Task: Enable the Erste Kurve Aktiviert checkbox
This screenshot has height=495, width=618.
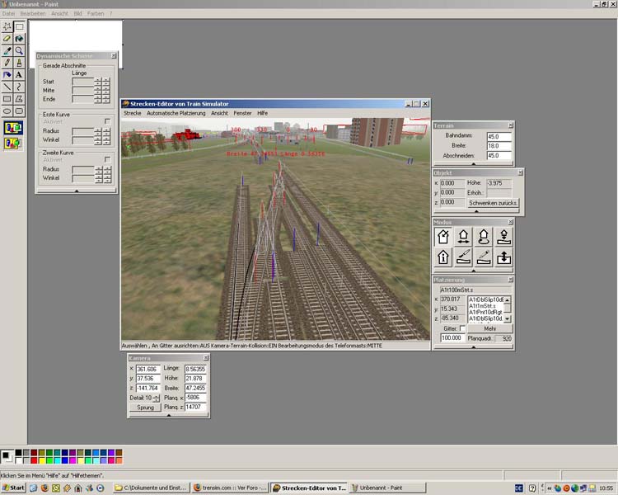Action: (x=107, y=121)
